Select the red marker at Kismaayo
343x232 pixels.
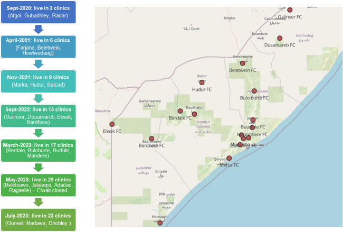[x=160, y=223]
